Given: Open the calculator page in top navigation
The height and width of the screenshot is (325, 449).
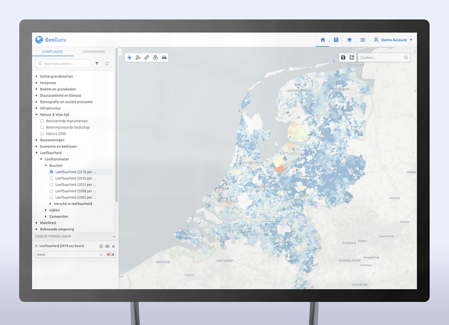Looking at the screenshot, I should (336, 40).
